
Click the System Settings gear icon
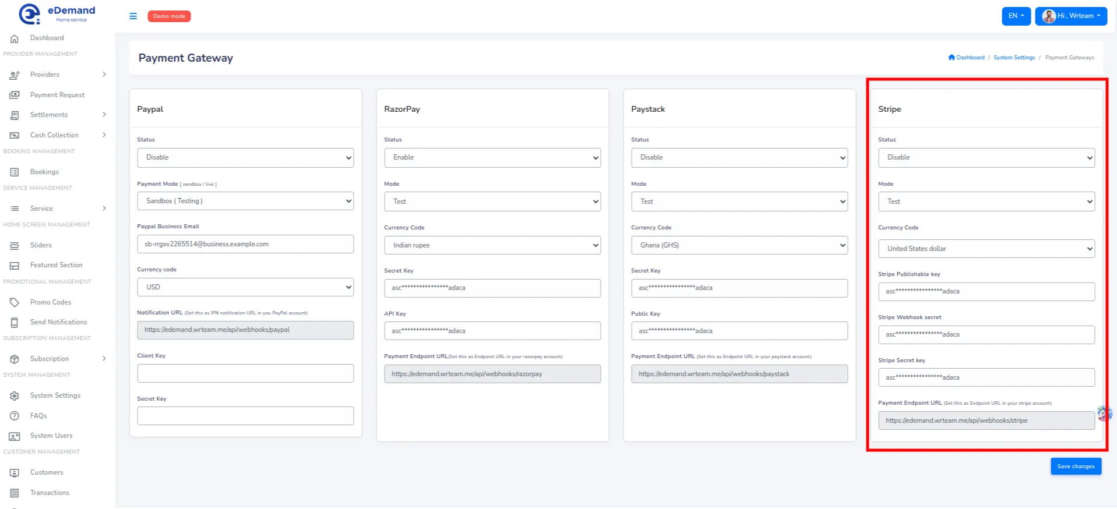pyautogui.click(x=15, y=396)
